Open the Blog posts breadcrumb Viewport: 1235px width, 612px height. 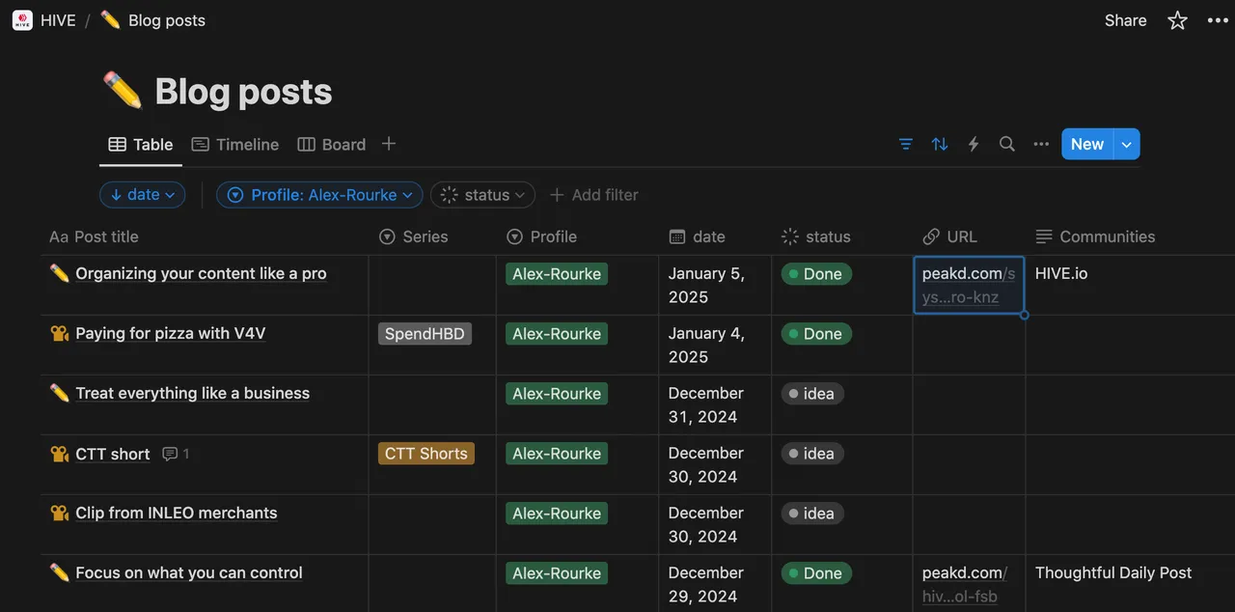pos(152,20)
